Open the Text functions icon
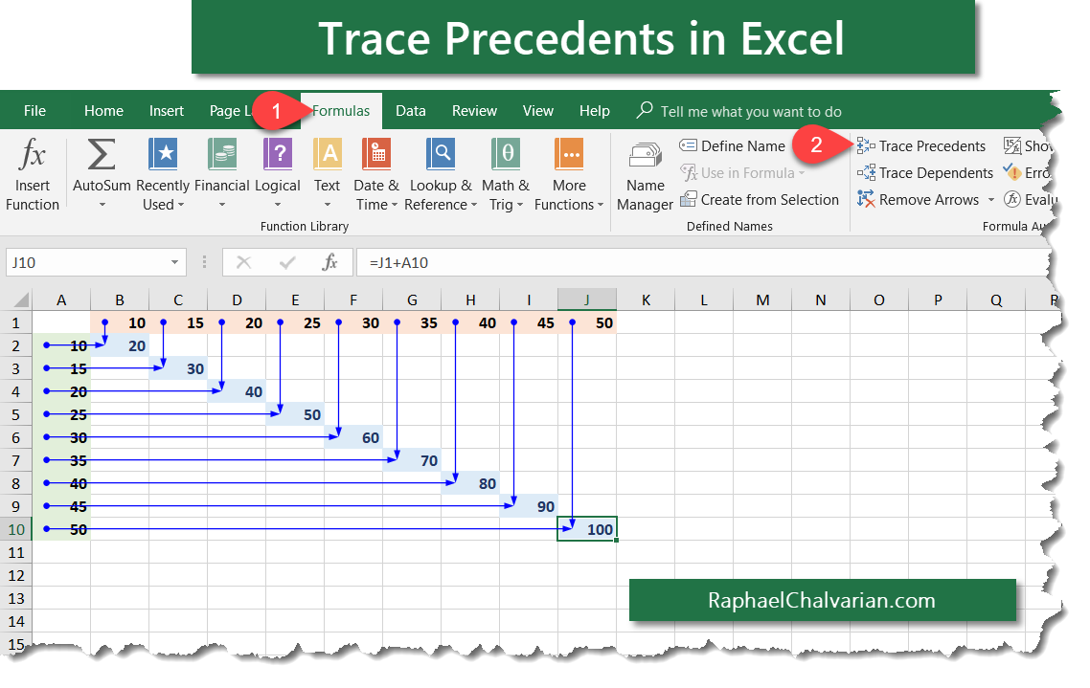 click(328, 153)
